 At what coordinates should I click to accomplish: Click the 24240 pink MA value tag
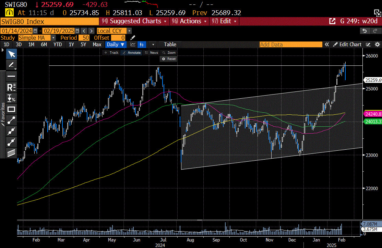point(373,114)
